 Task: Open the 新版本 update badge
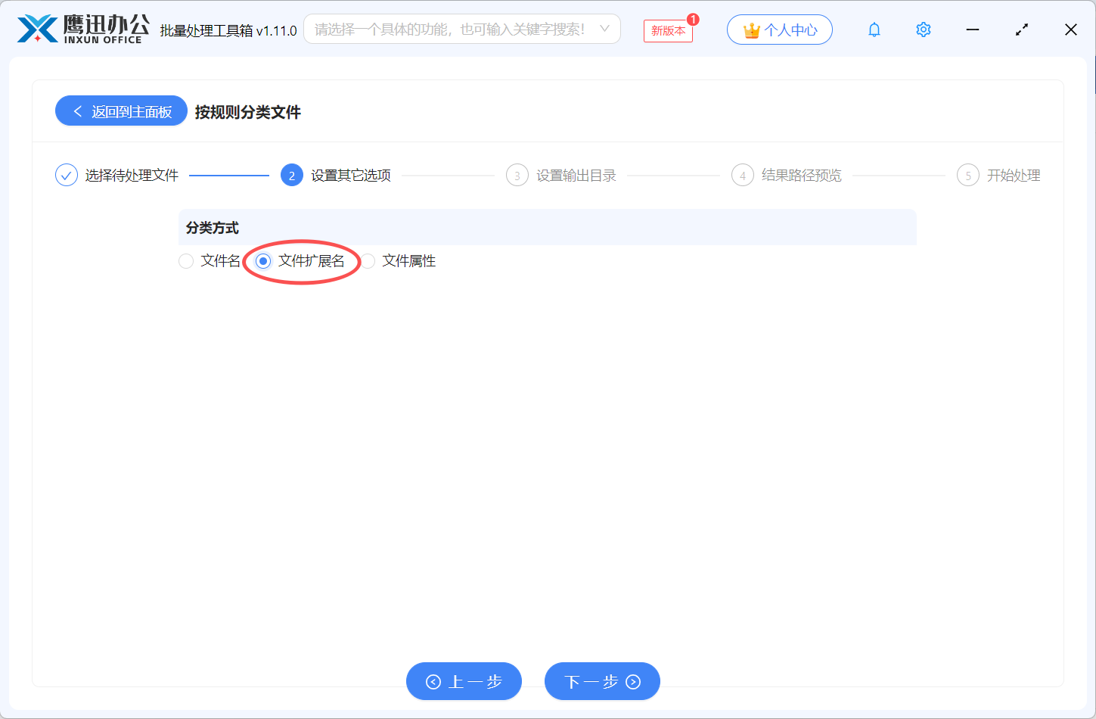[668, 30]
